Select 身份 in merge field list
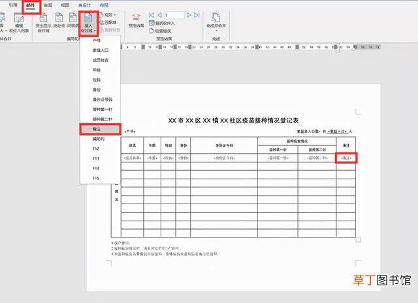 coord(100,90)
